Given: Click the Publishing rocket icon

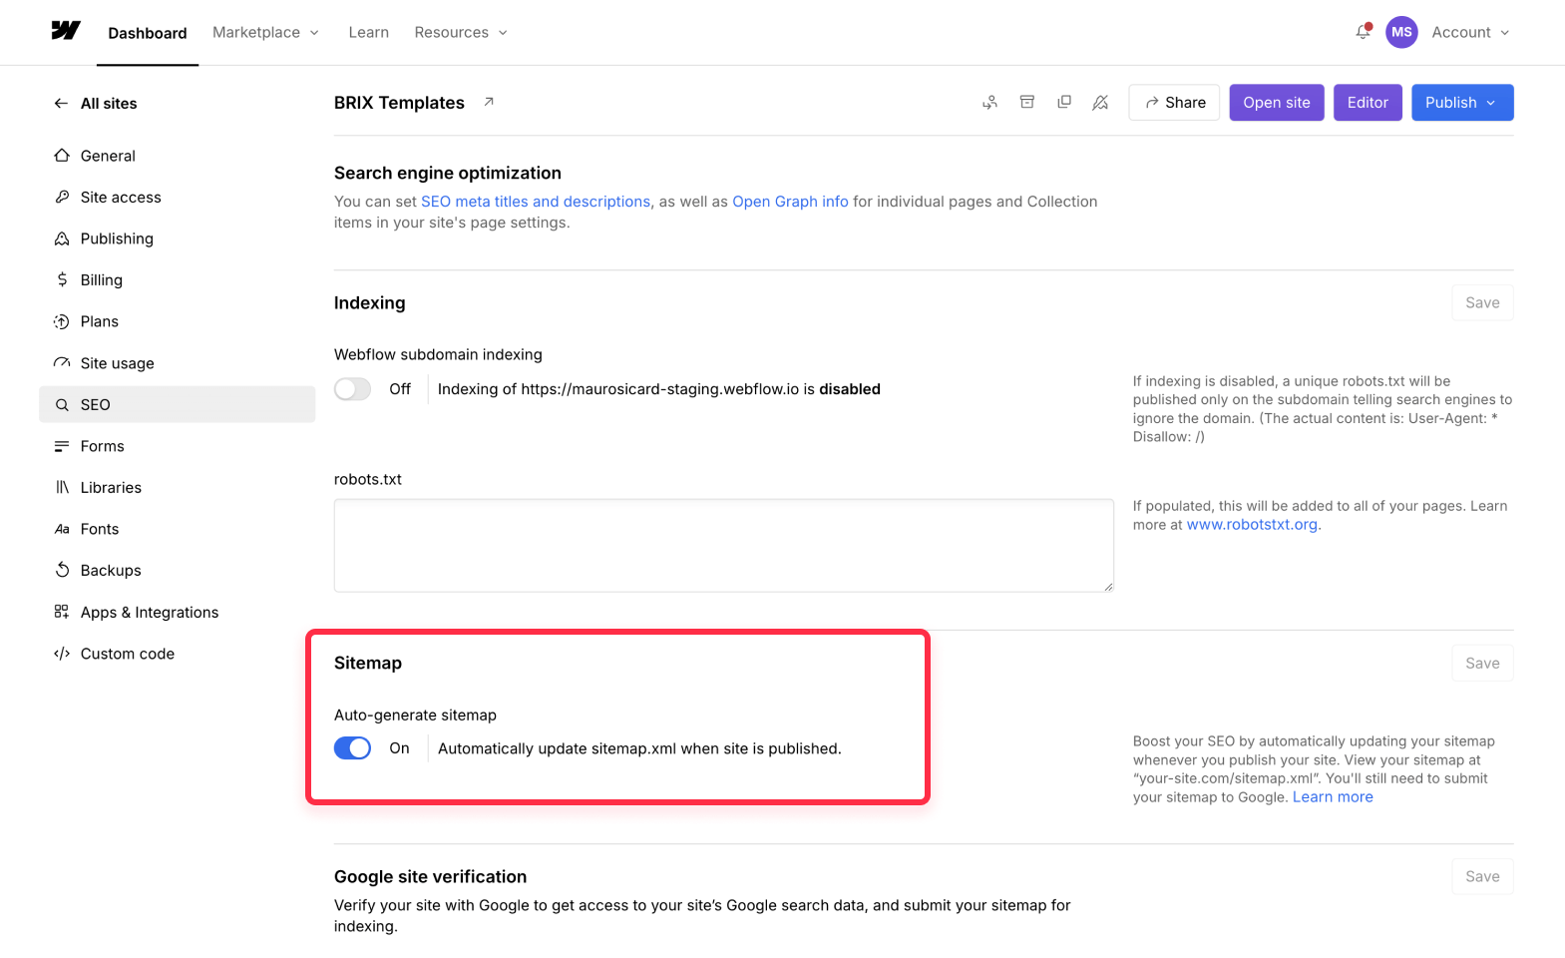Looking at the screenshot, I should pyautogui.click(x=62, y=239).
